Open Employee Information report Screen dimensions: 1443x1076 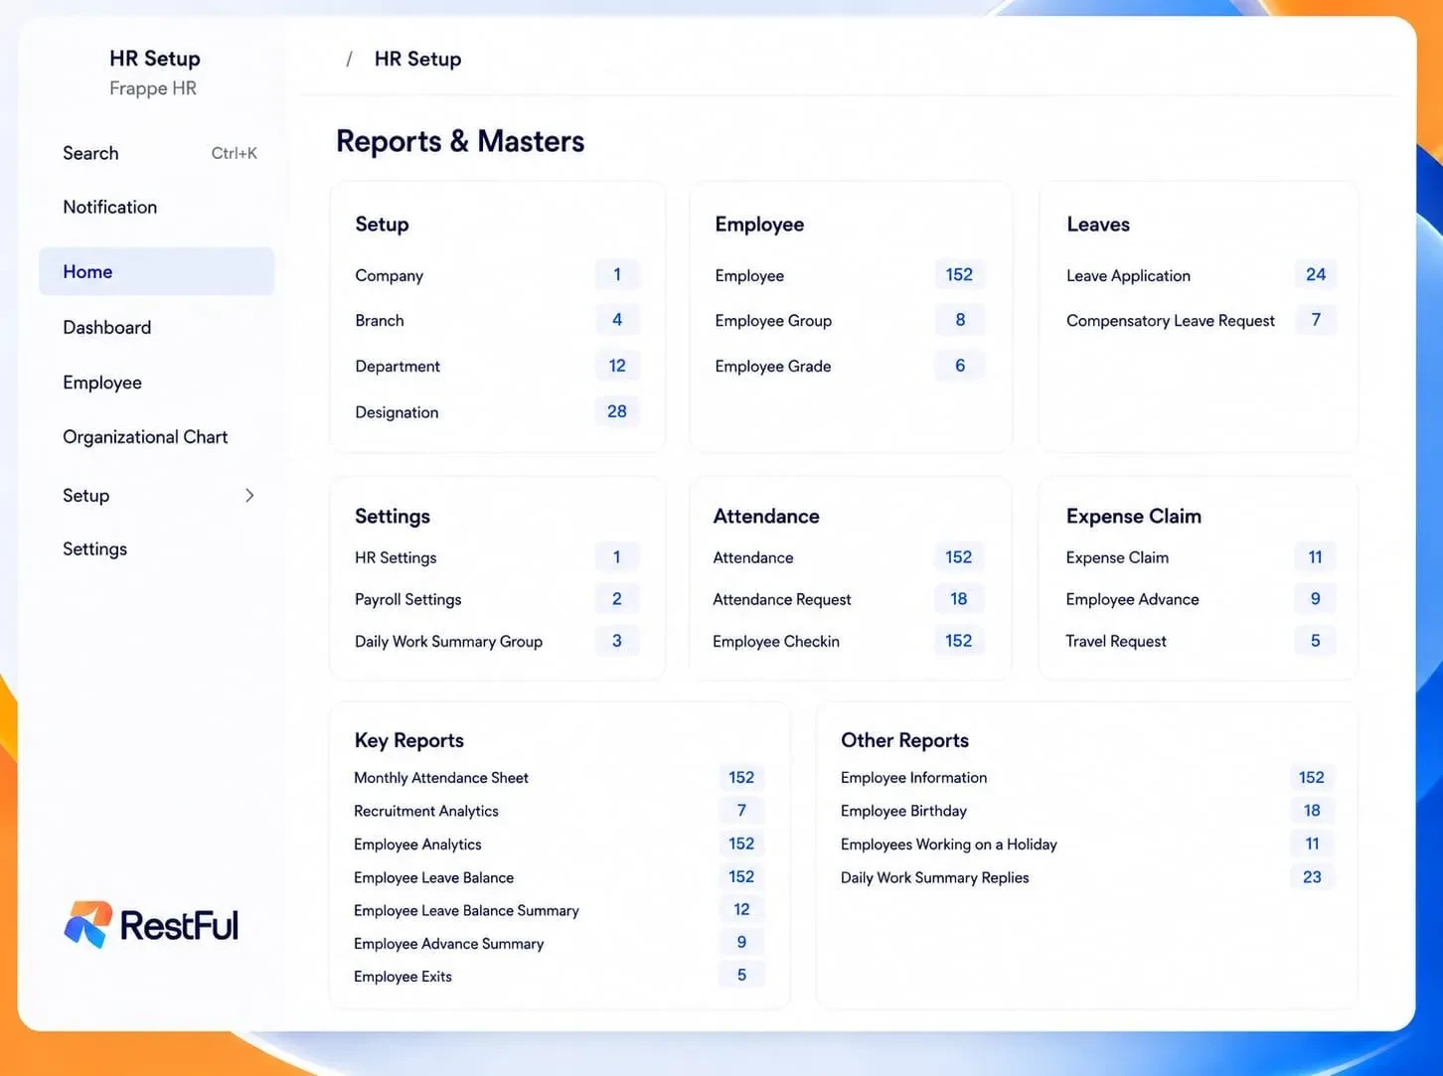(x=914, y=777)
